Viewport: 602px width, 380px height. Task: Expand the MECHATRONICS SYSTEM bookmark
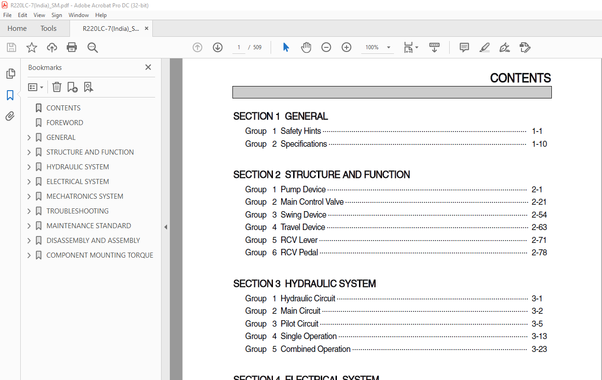tap(29, 196)
